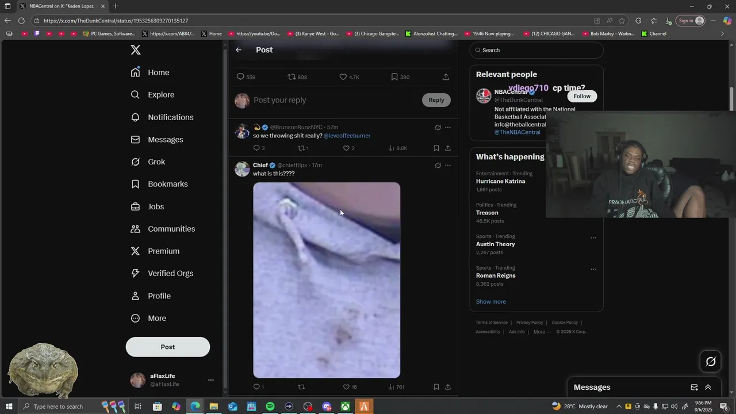The width and height of the screenshot is (736, 414).
Task: Expand the bookmarks bar overflow chevron
Action: (x=722, y=33)
